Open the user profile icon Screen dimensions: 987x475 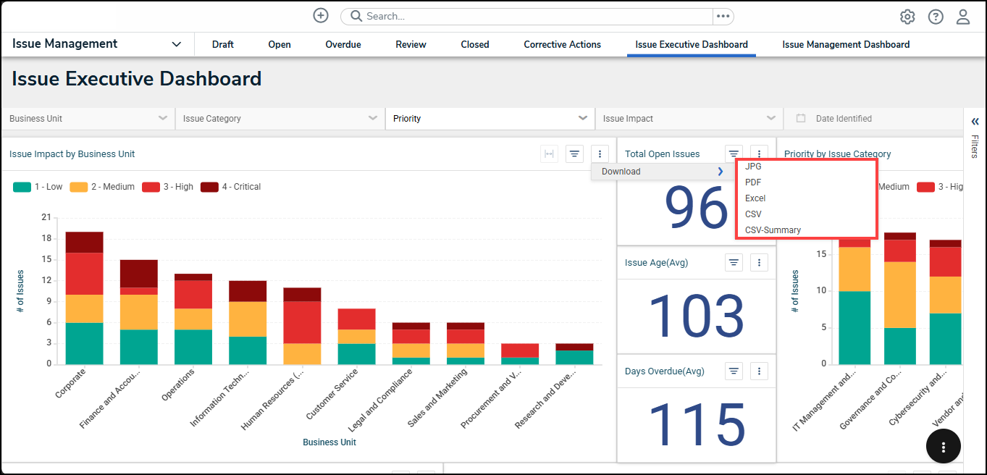(963, 17)
